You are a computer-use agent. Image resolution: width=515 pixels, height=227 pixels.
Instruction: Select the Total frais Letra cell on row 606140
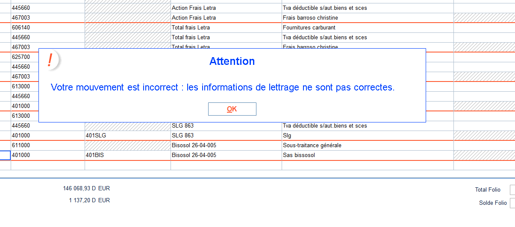(x=226, y=28)
